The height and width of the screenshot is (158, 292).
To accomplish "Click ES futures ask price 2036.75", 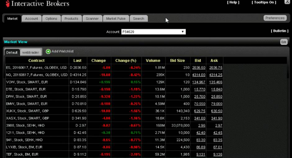I will pos(216,68).
